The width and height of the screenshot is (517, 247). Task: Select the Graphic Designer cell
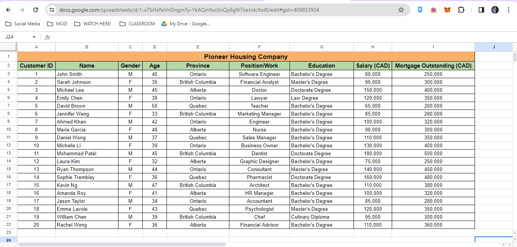(259, 161)
